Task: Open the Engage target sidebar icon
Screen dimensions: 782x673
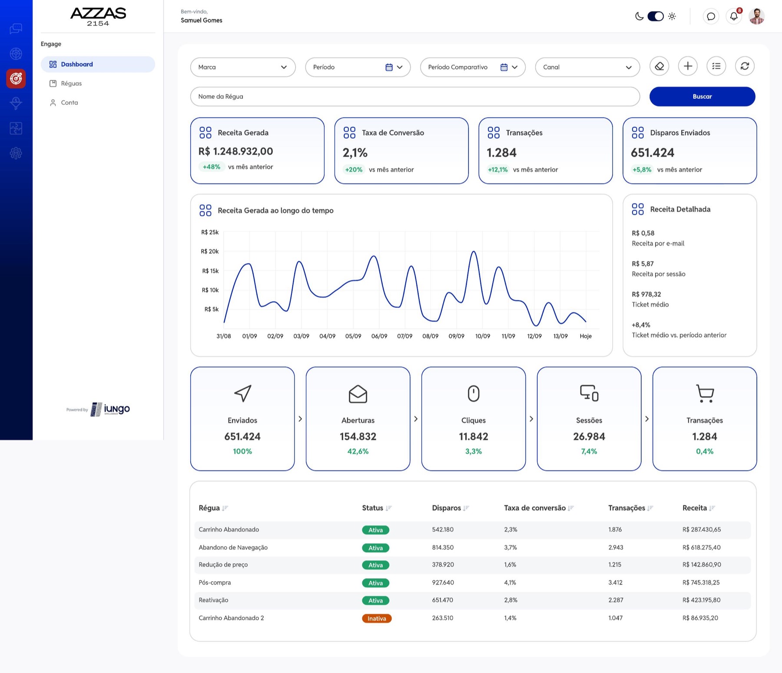Action: click(x=16, y=79)
